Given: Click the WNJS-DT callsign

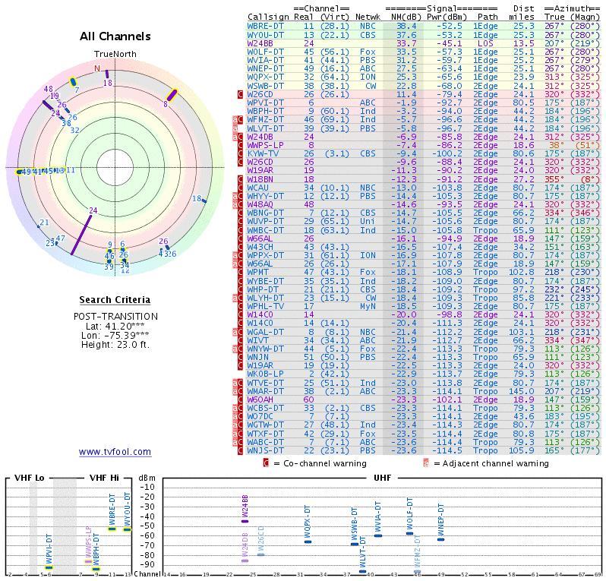Looking at the screenshot, I should (x=266, y=450).
